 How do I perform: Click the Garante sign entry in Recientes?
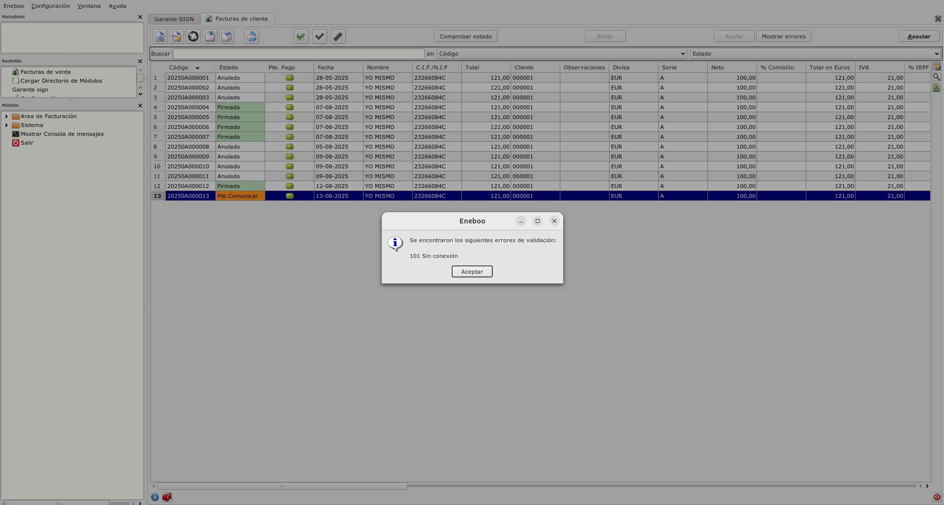(30, 90)
